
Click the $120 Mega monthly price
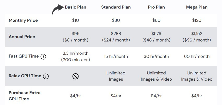197,20
